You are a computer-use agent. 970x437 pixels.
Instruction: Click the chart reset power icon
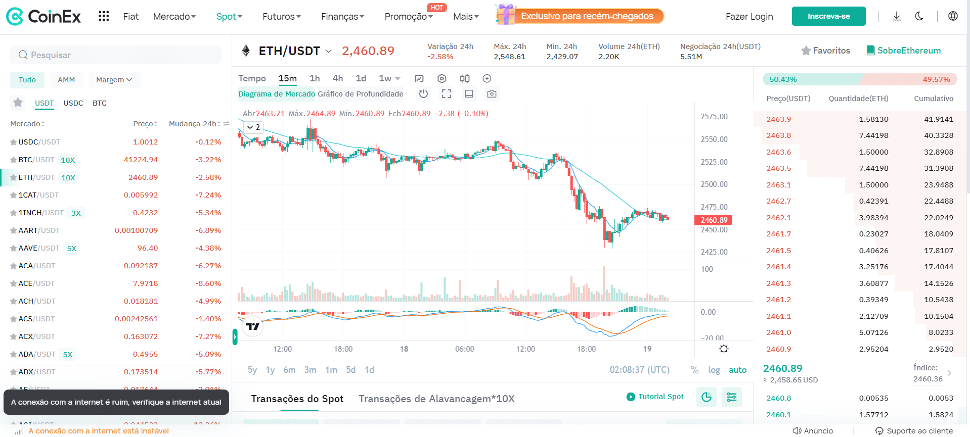tap(424, 93)
